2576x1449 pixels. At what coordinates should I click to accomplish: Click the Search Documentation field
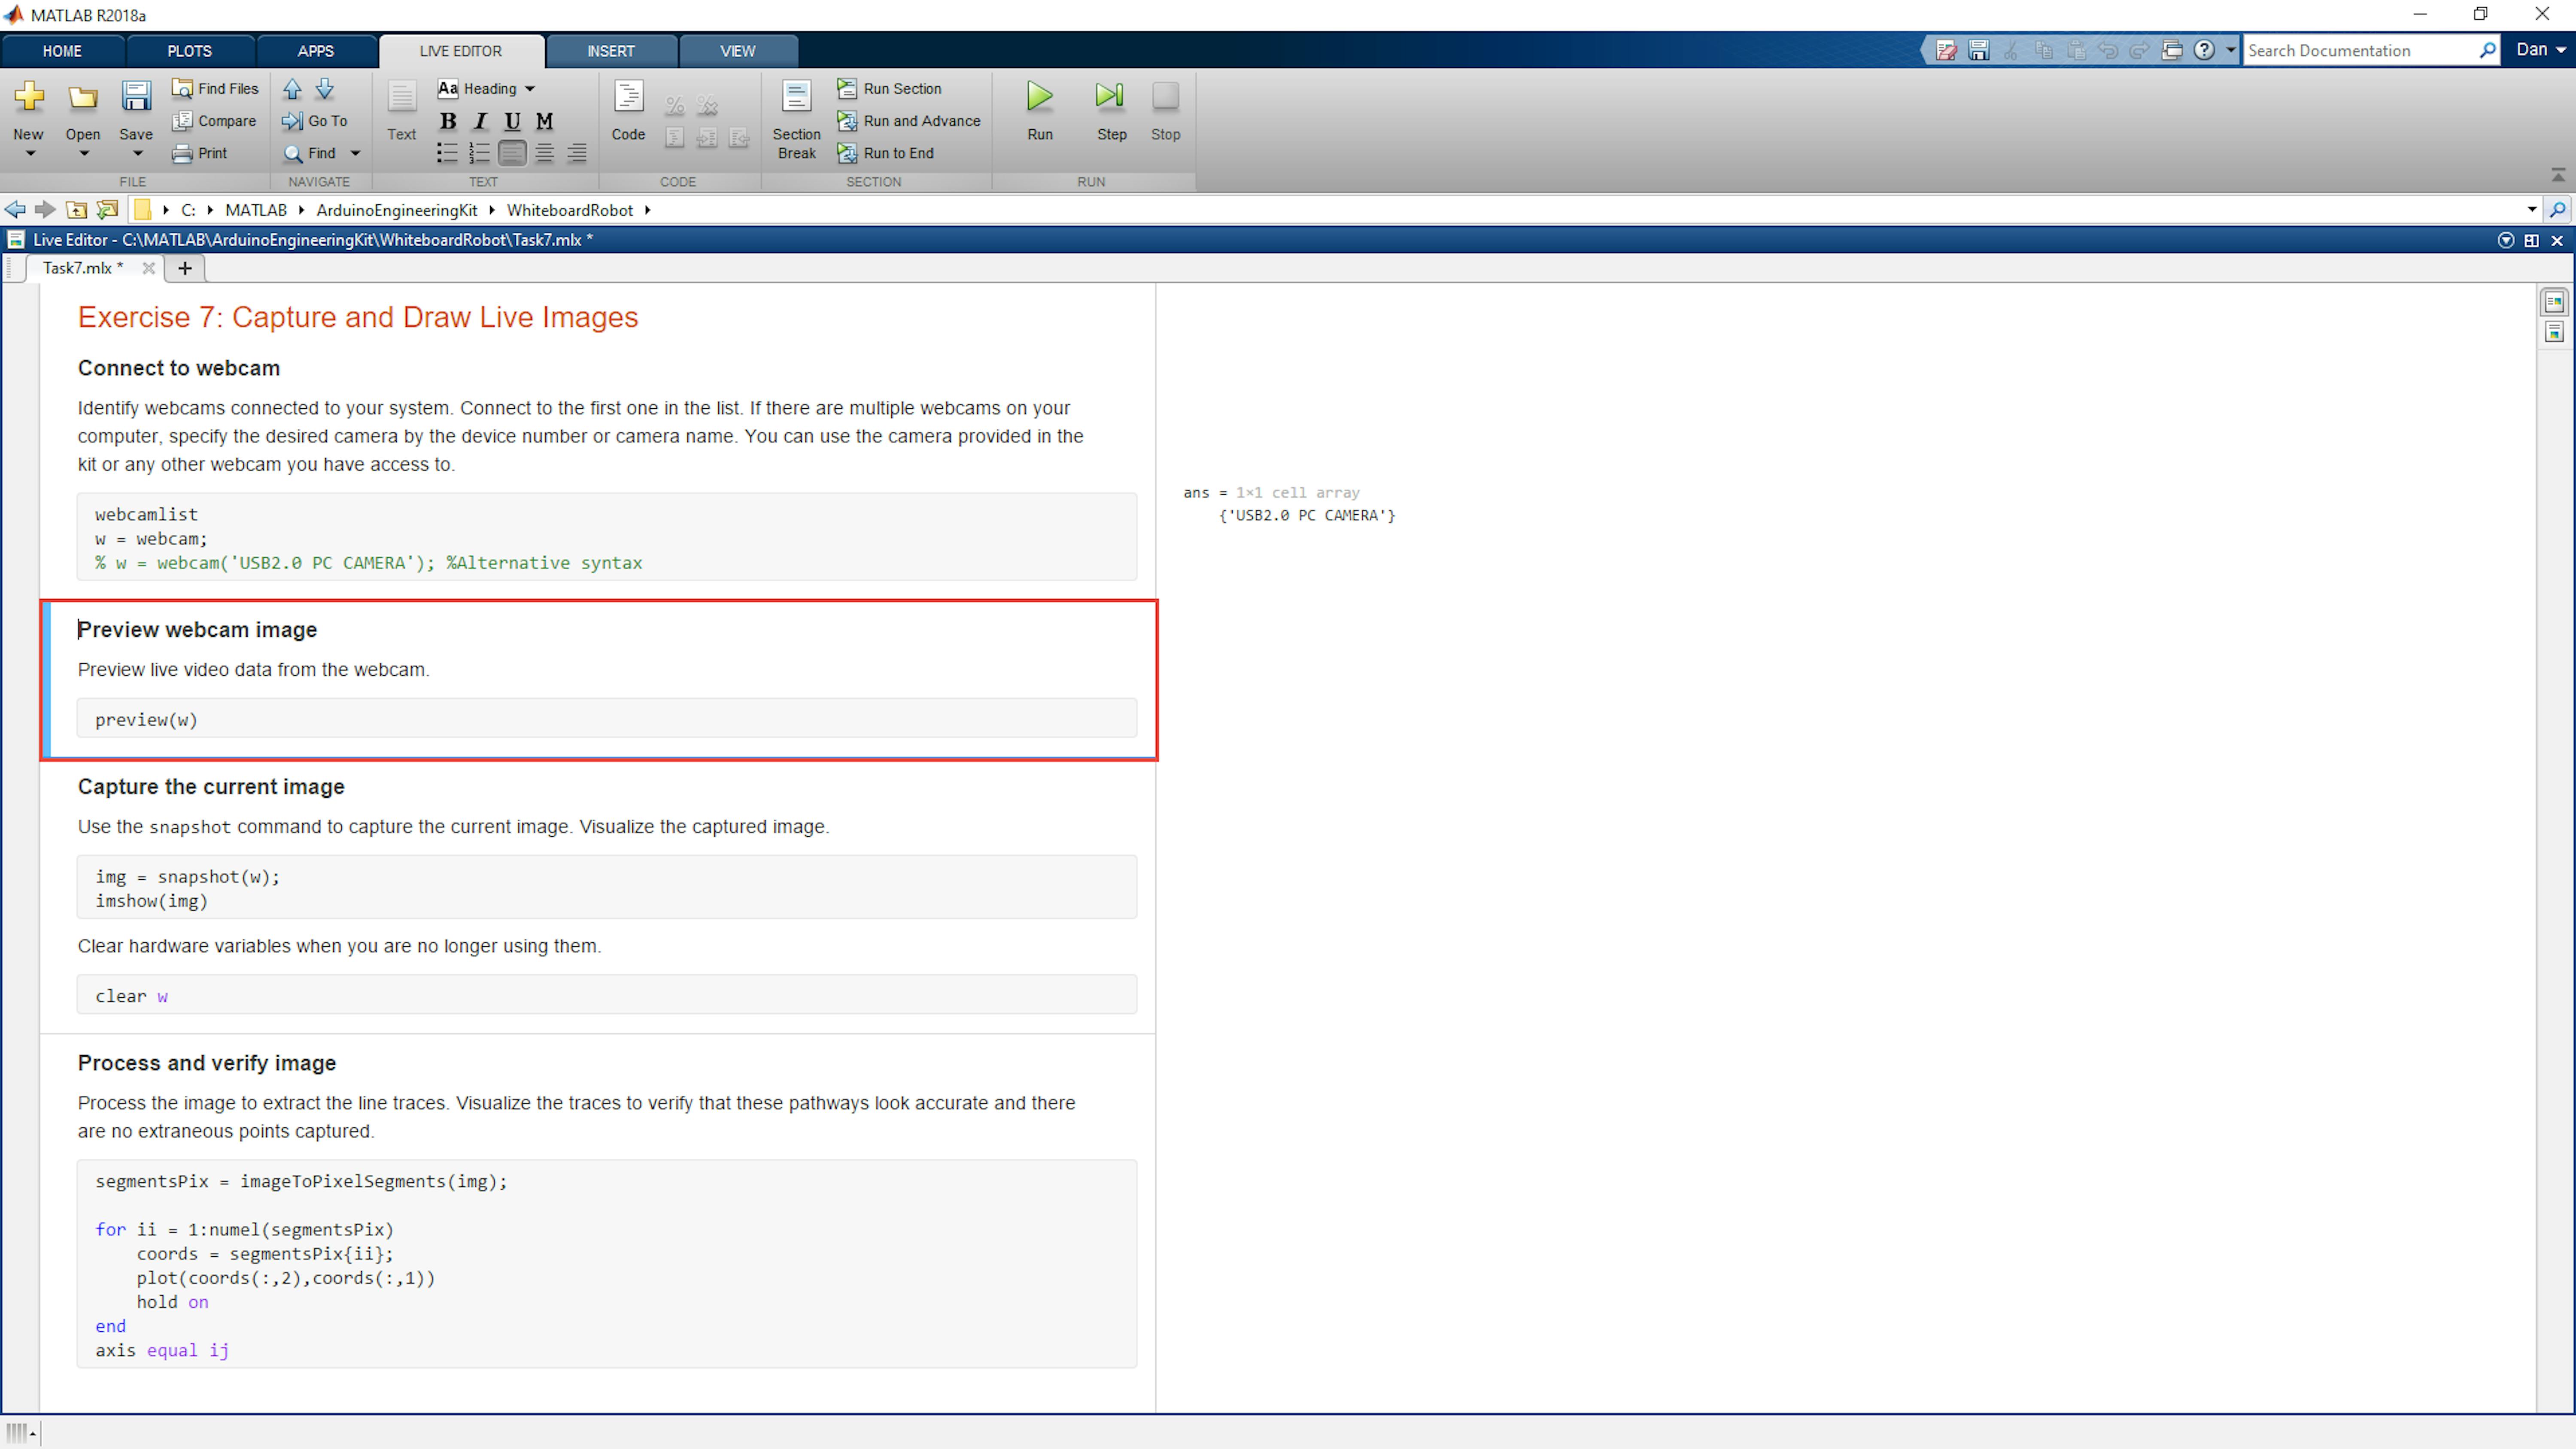click(x=2359, y=51)
